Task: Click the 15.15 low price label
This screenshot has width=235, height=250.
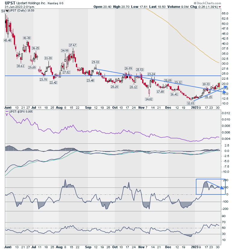Action: coord(208,97)
